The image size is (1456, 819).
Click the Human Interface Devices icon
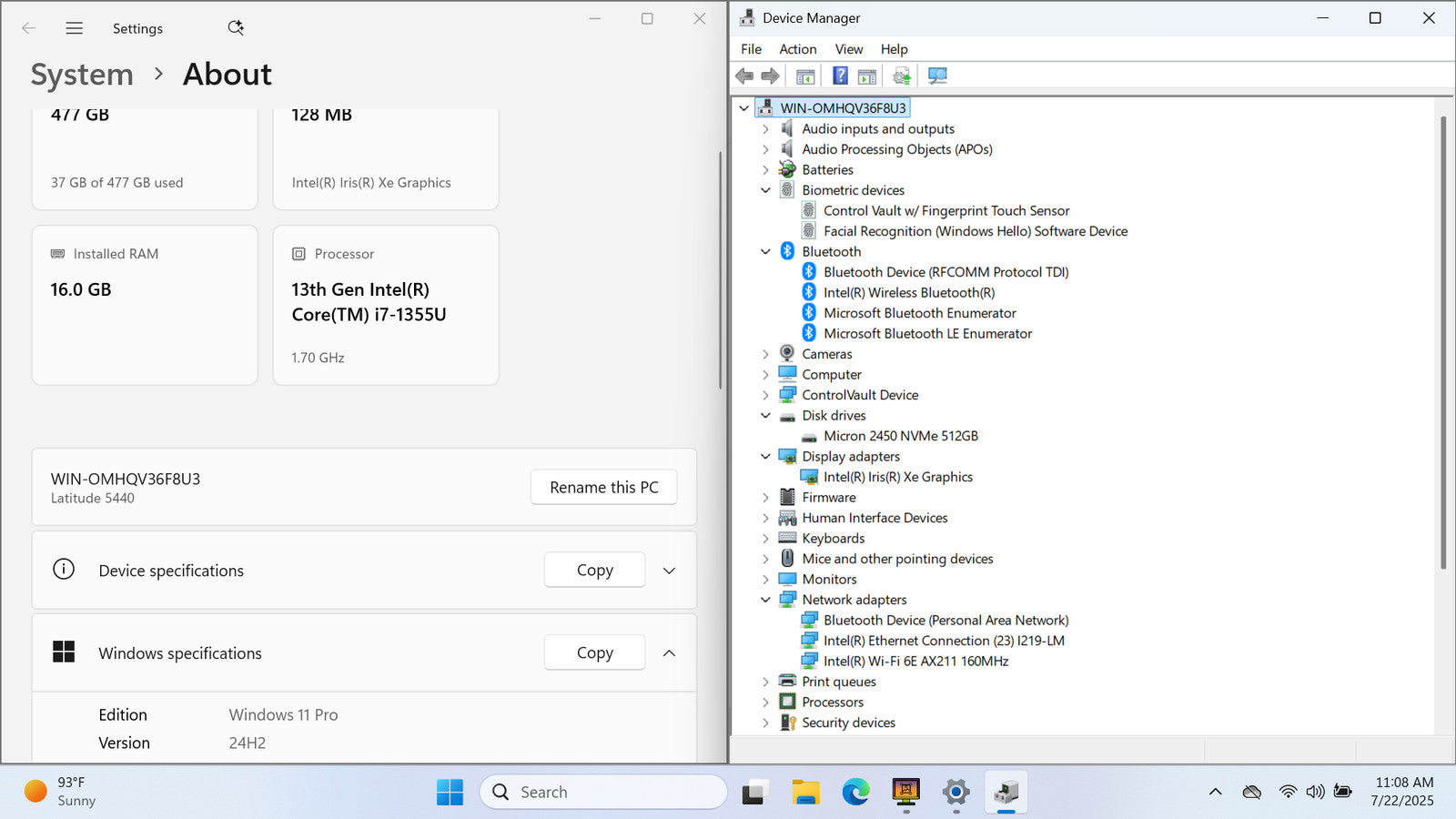point(787,518)
